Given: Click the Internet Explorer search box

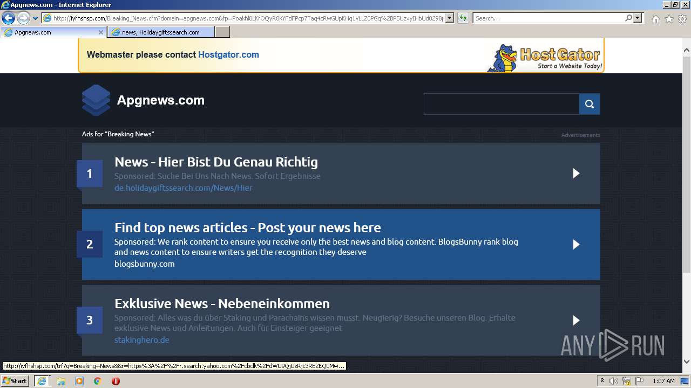Looking at the screenshot, I should tap(548, 18).
